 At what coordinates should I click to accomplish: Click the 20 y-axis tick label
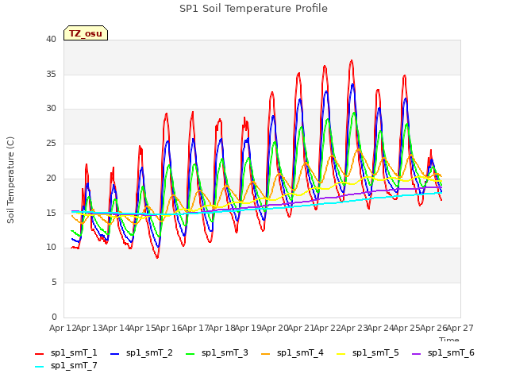(x=51, y=178)
